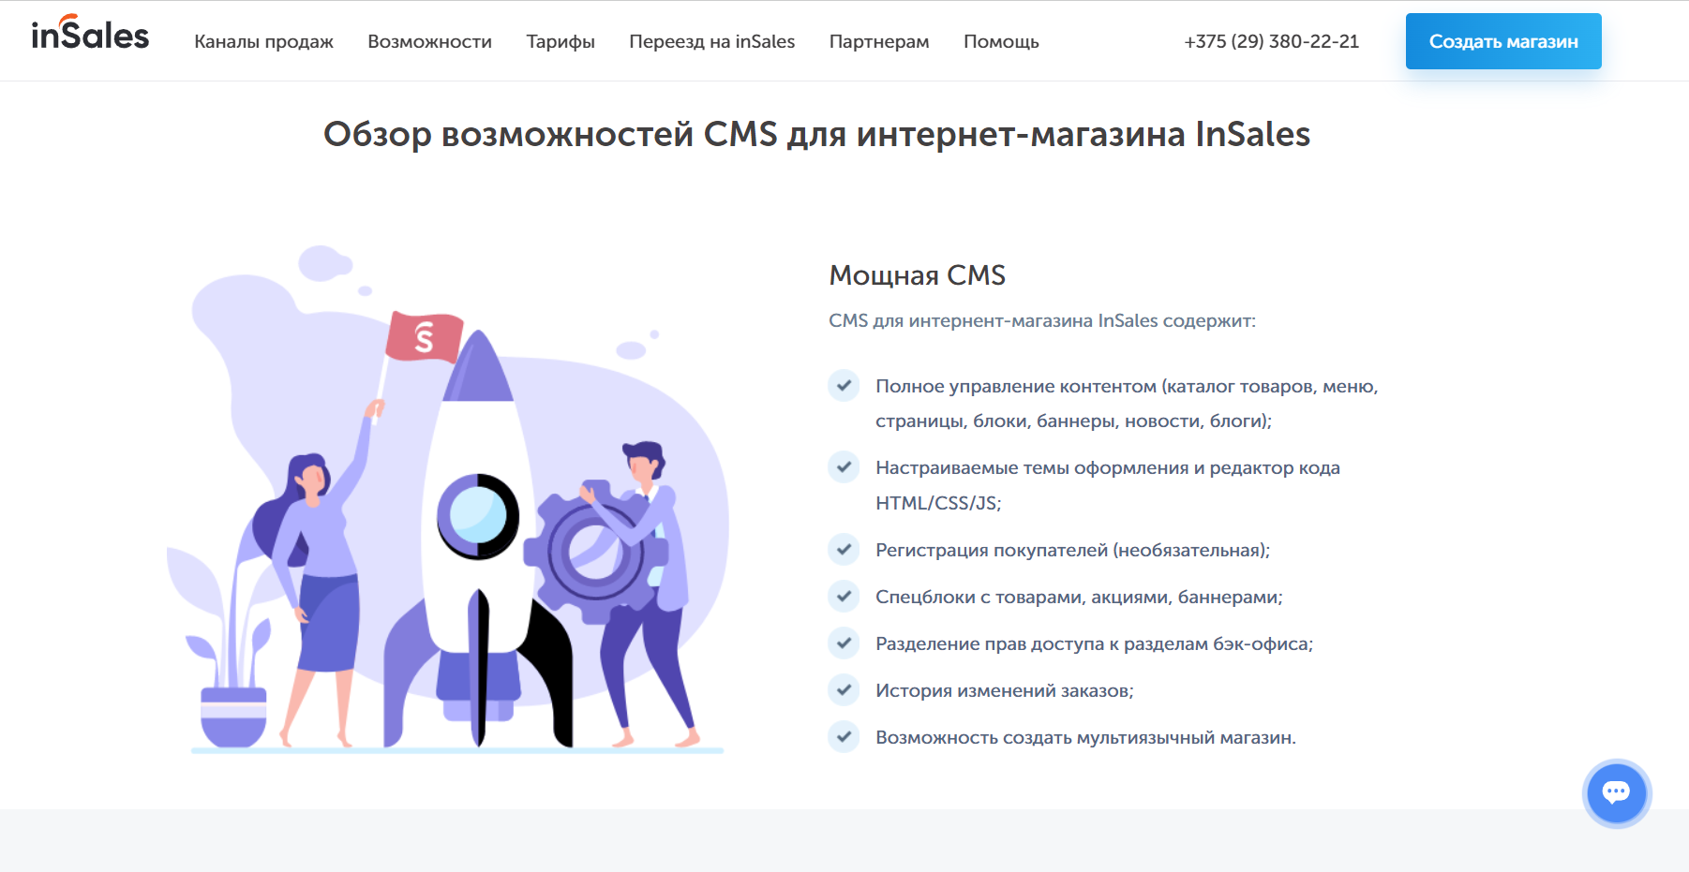
Task: Select 'Переезд на inSales' in navigation
Action: point(711,41)
